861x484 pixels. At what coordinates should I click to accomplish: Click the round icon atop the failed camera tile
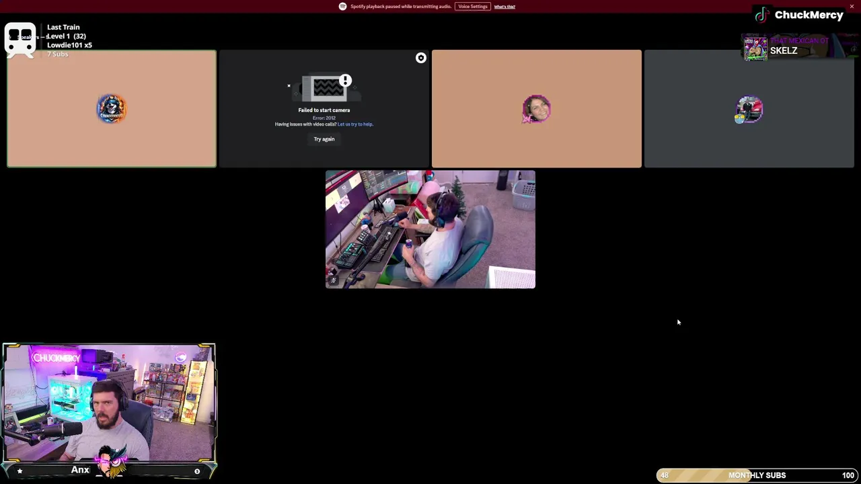(420, 58)
